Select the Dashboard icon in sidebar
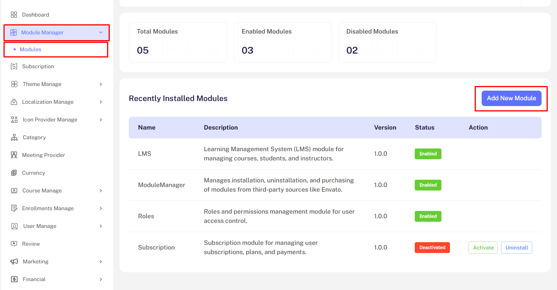557x290 pixels. coord(14,14)
